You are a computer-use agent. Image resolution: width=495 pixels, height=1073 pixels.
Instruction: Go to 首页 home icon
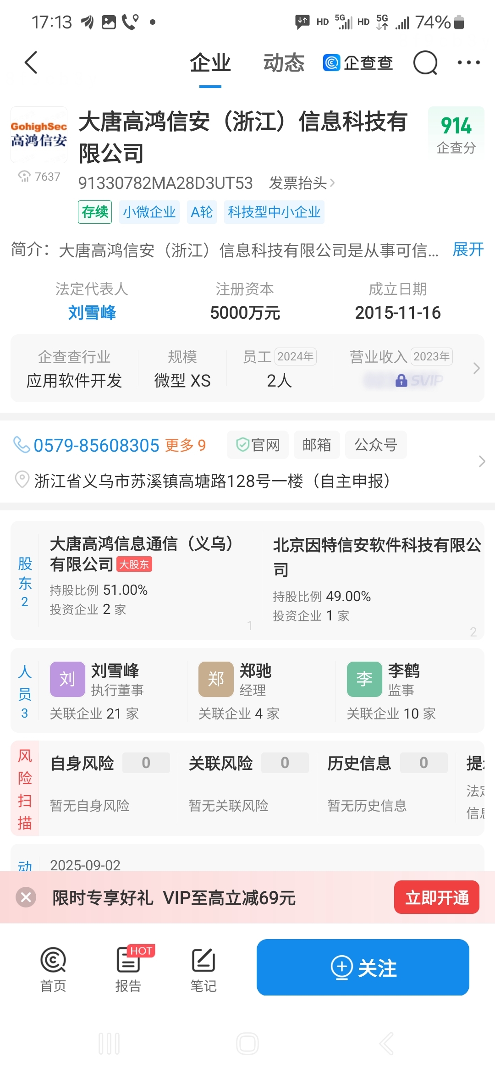[53, 970]
